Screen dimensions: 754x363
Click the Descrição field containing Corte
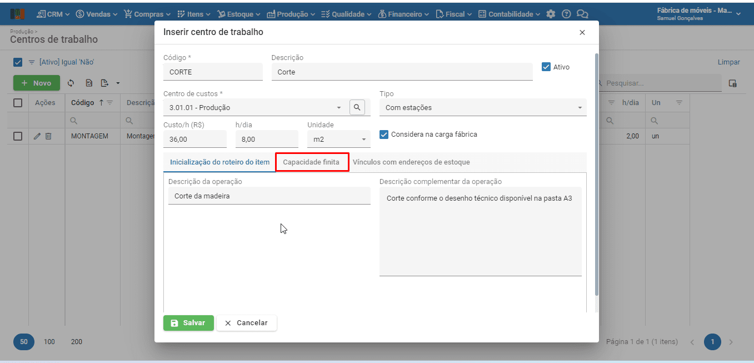coord(402,72)
